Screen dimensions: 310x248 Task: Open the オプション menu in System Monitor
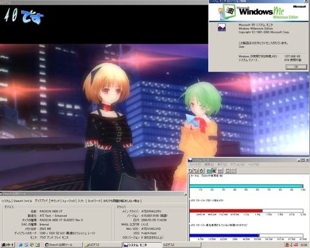[237, 165]
